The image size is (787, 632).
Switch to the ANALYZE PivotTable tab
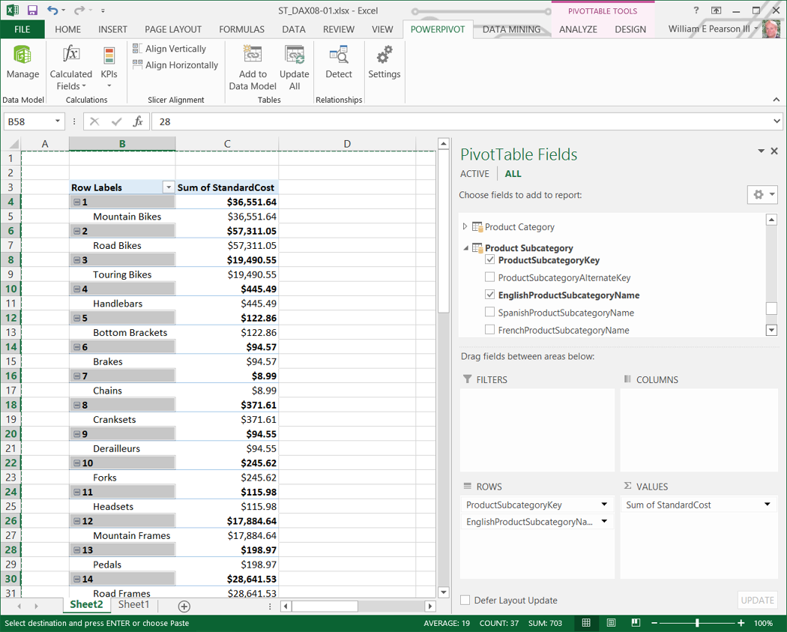(578, 29)
